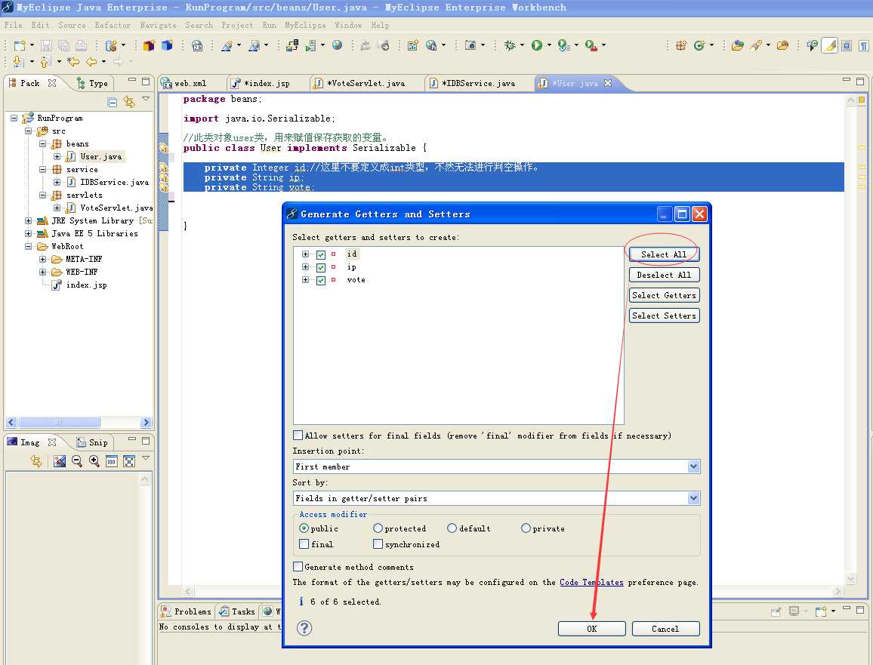Click the Deselect All button
873x665 pixels.
(x=664, y=275)
